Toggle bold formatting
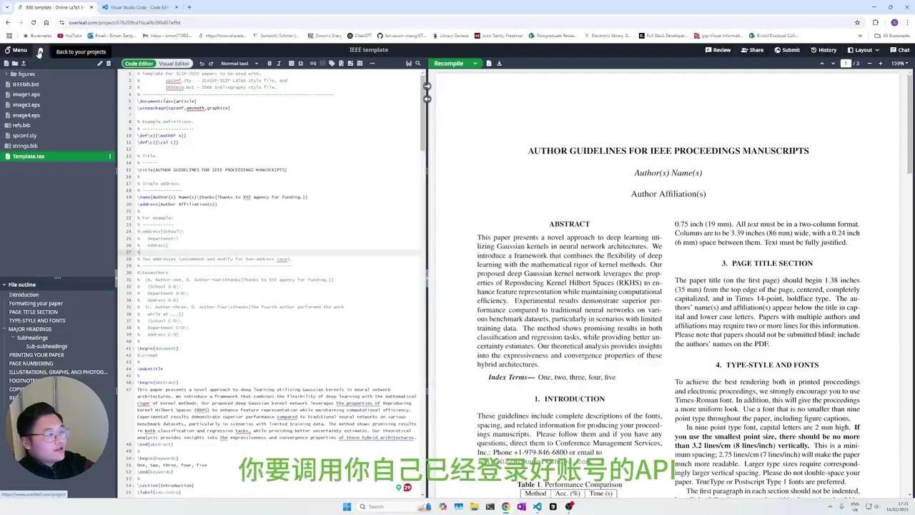 pyautogui.click(x=269, y=64)
